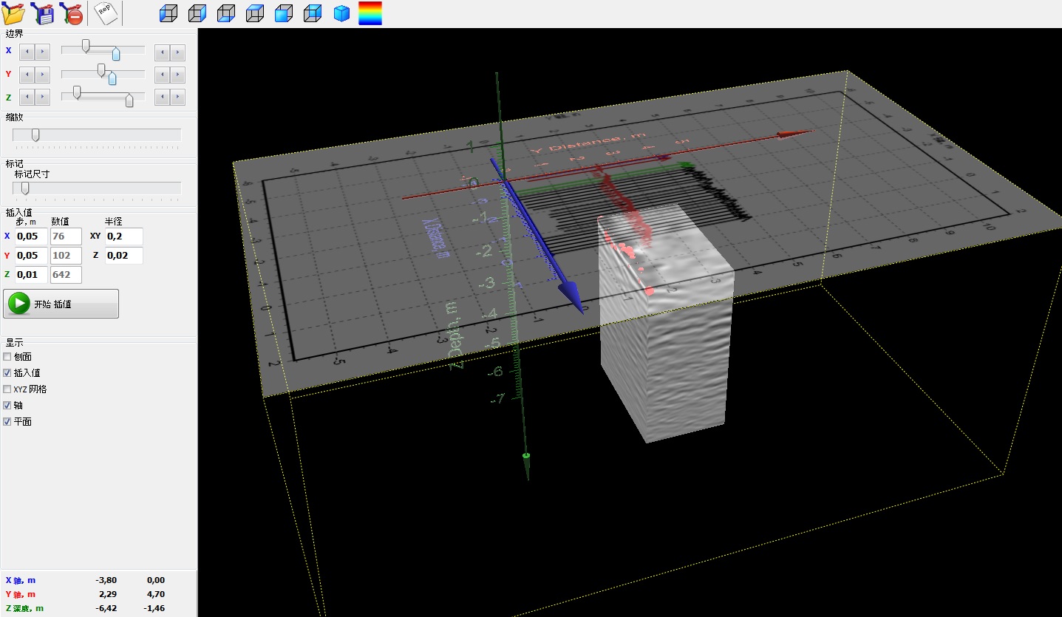
Task: Select the left-face cube view icon
Action: click(169, 13)
